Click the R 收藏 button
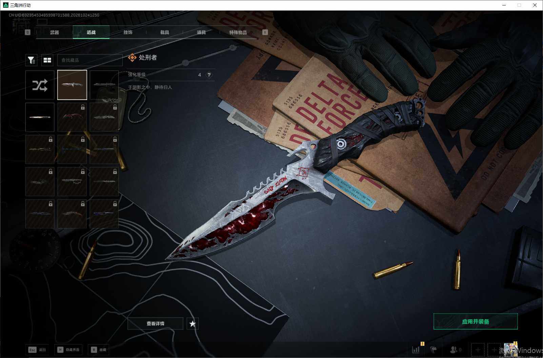The height and width of the screenshot is (358, 543). [99, 350]
